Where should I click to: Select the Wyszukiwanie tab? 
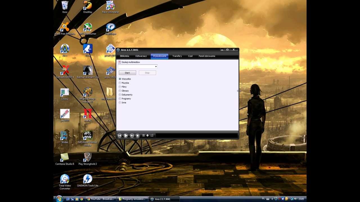pos(159,56)
